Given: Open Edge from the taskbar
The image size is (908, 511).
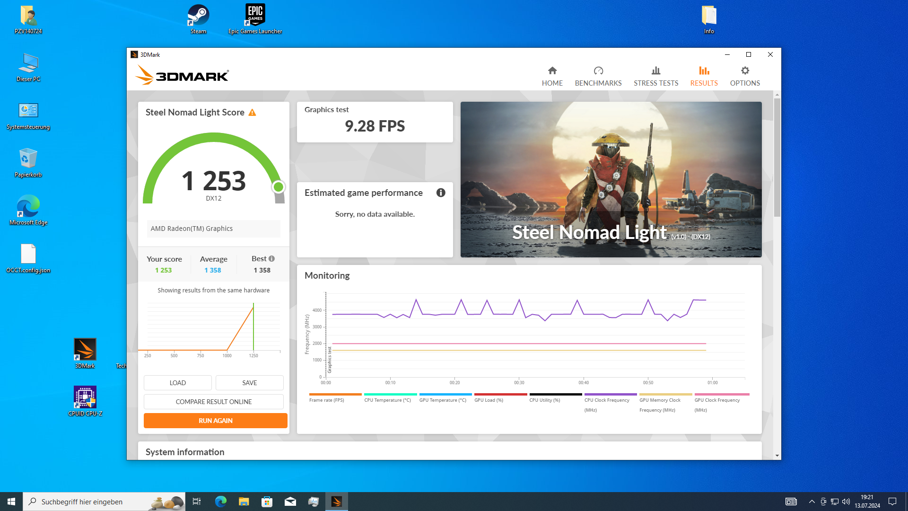Looking at the screenshot, I should point(220,502).
